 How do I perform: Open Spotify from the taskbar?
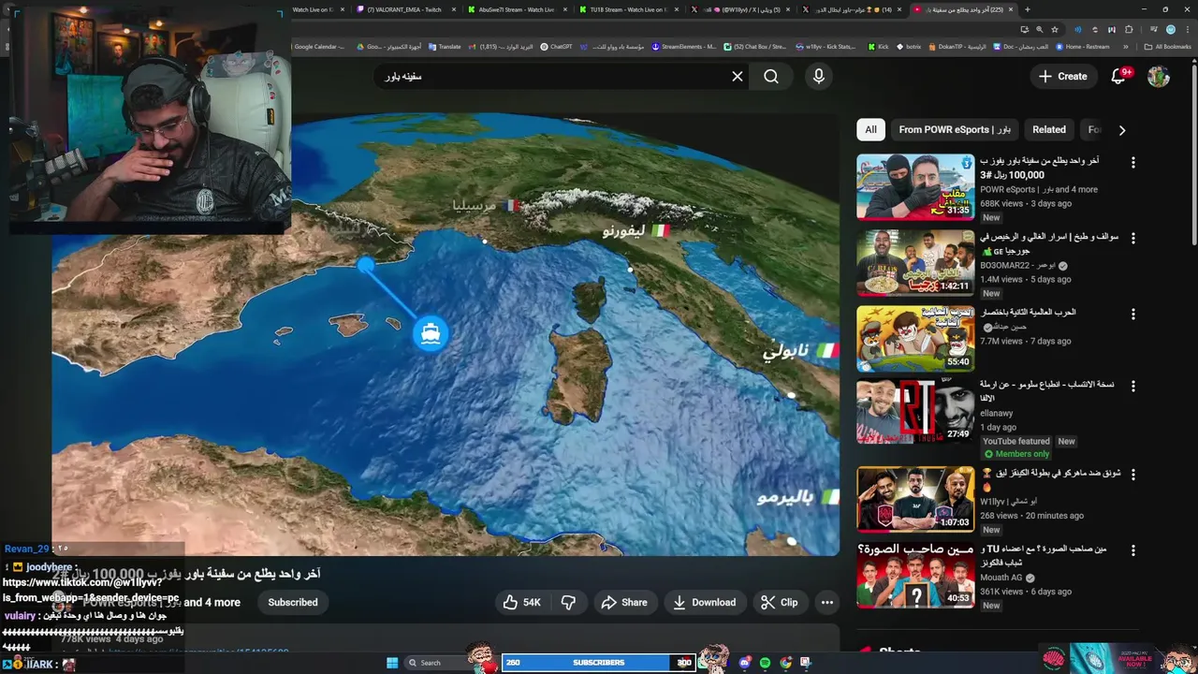point(765,663)
